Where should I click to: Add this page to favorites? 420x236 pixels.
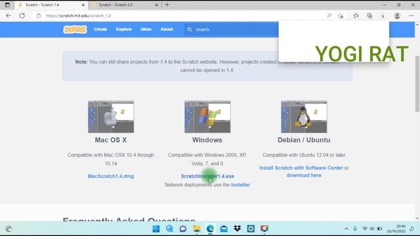pyautogui.click(x=341, y=16)
